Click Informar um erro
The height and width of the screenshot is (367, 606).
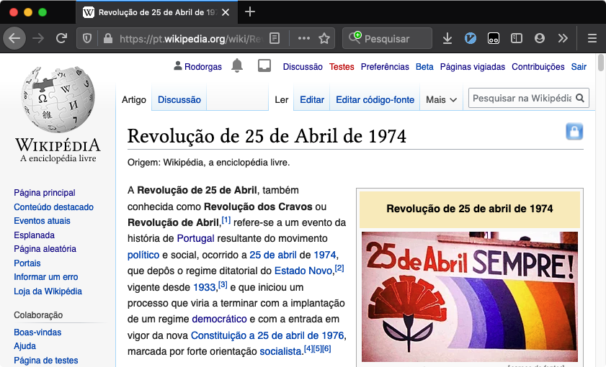tap(46, 277)
